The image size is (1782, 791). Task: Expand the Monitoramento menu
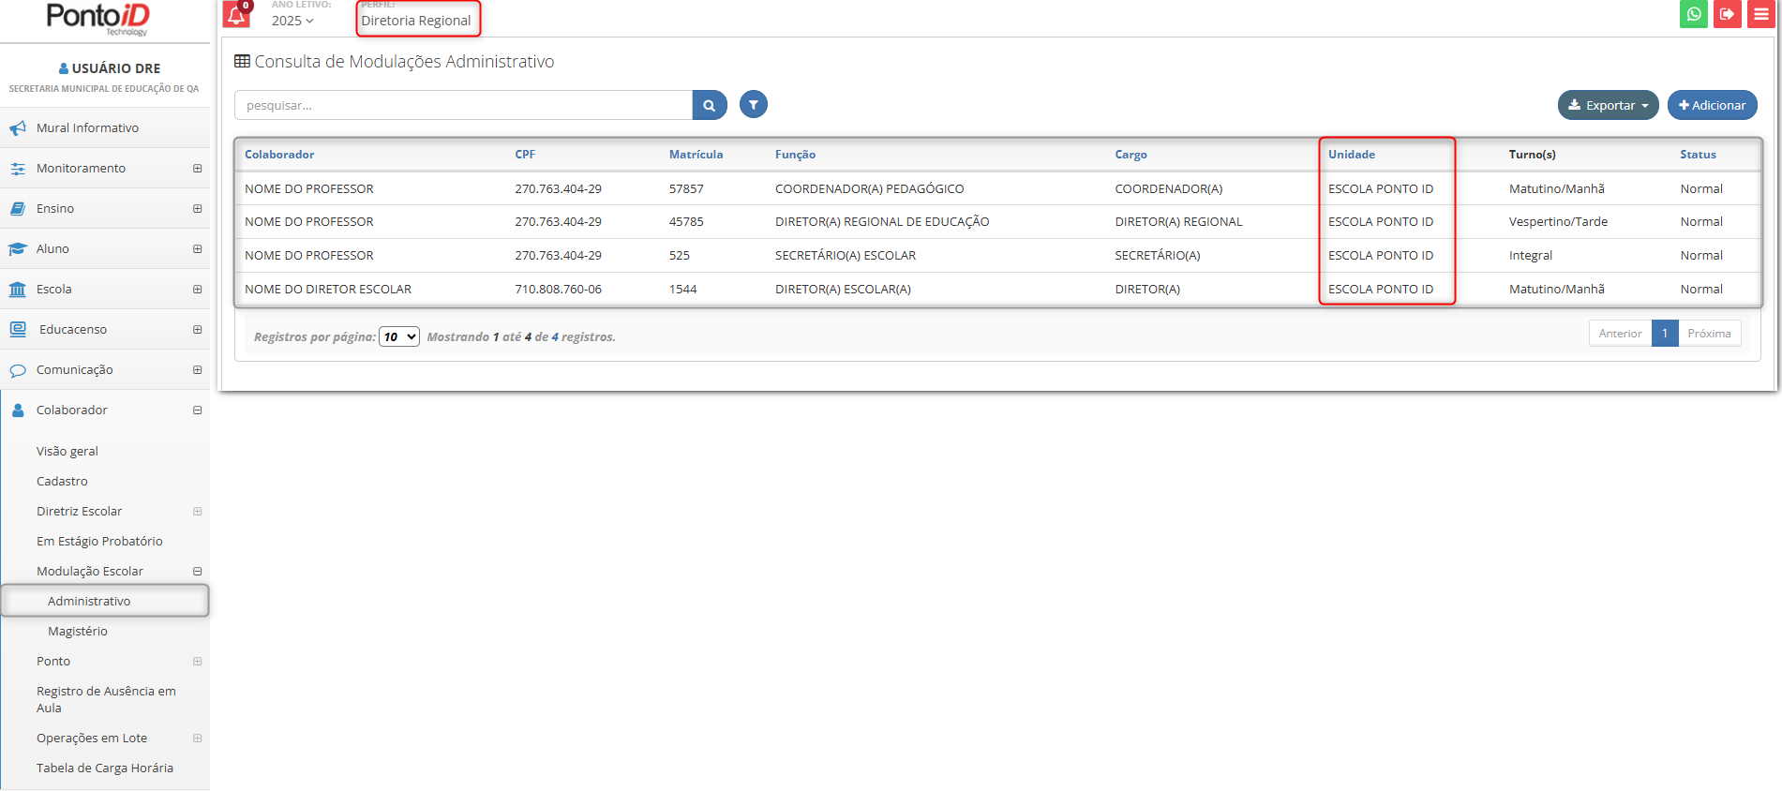[x=197, y=169]
